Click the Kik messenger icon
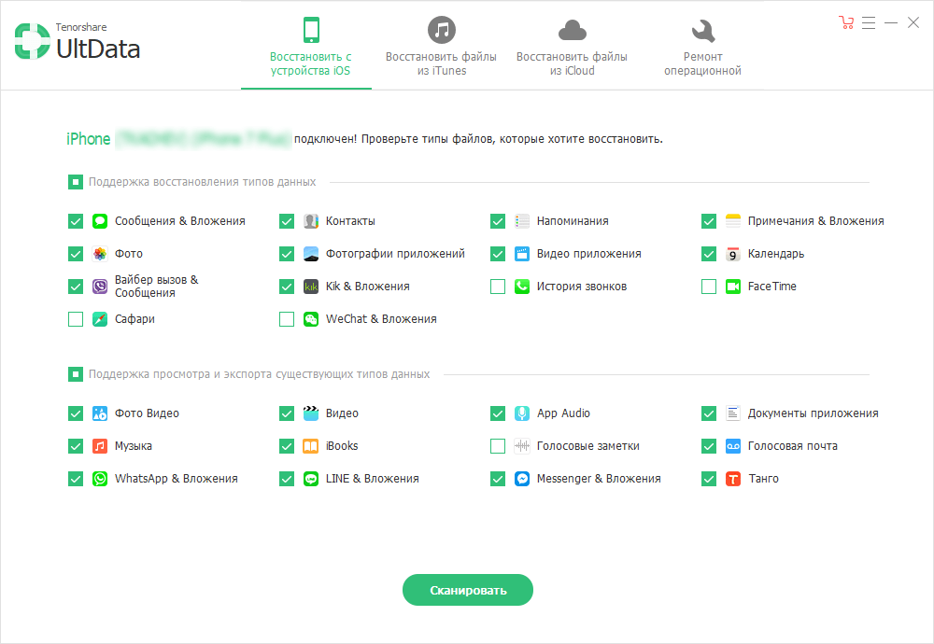 click(310, 287)
